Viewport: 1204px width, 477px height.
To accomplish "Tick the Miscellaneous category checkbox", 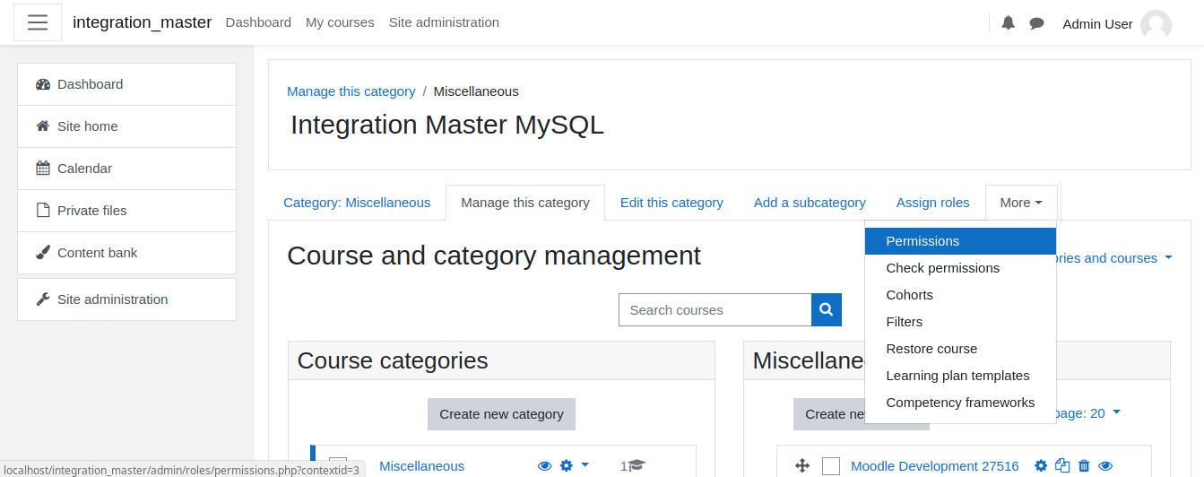I will tap(338, 466).
